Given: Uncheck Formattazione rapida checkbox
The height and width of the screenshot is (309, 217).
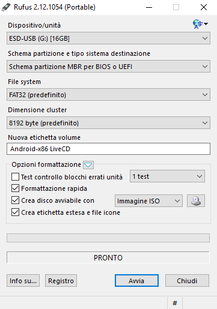Looking at the screenshot, I should pos(16,188).
